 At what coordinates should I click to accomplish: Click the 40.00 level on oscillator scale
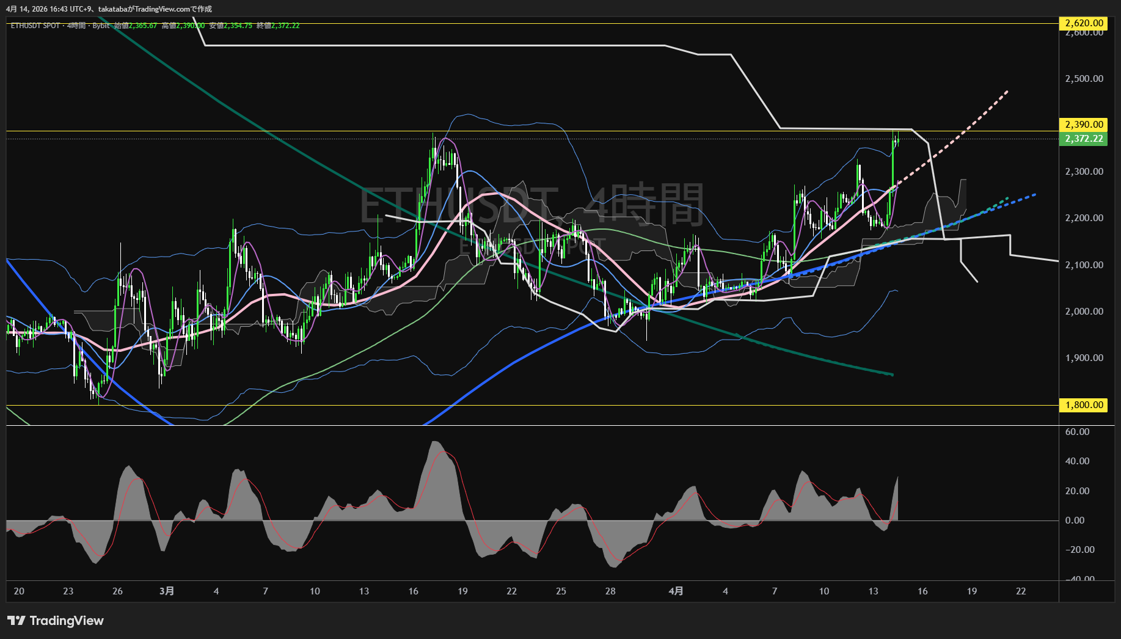click(1077, 461)
